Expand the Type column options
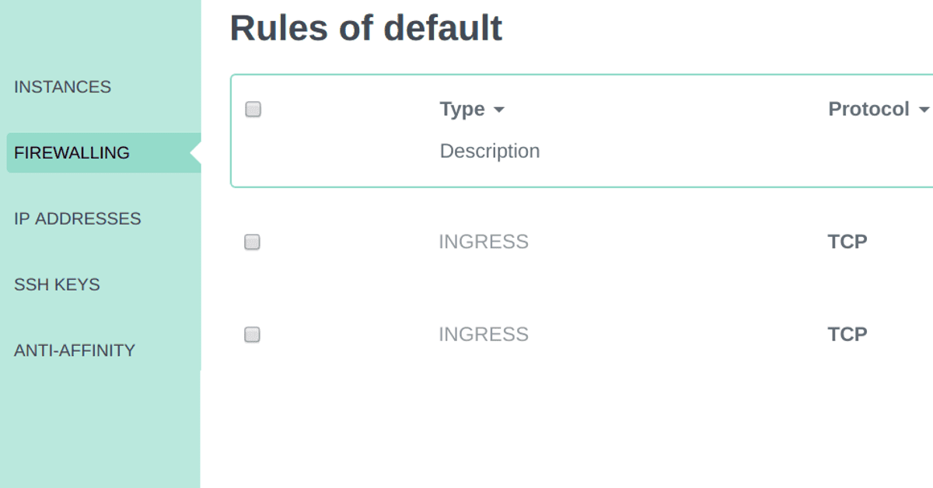The height and width of the screenshot is (488, 933). click(500, 110)
